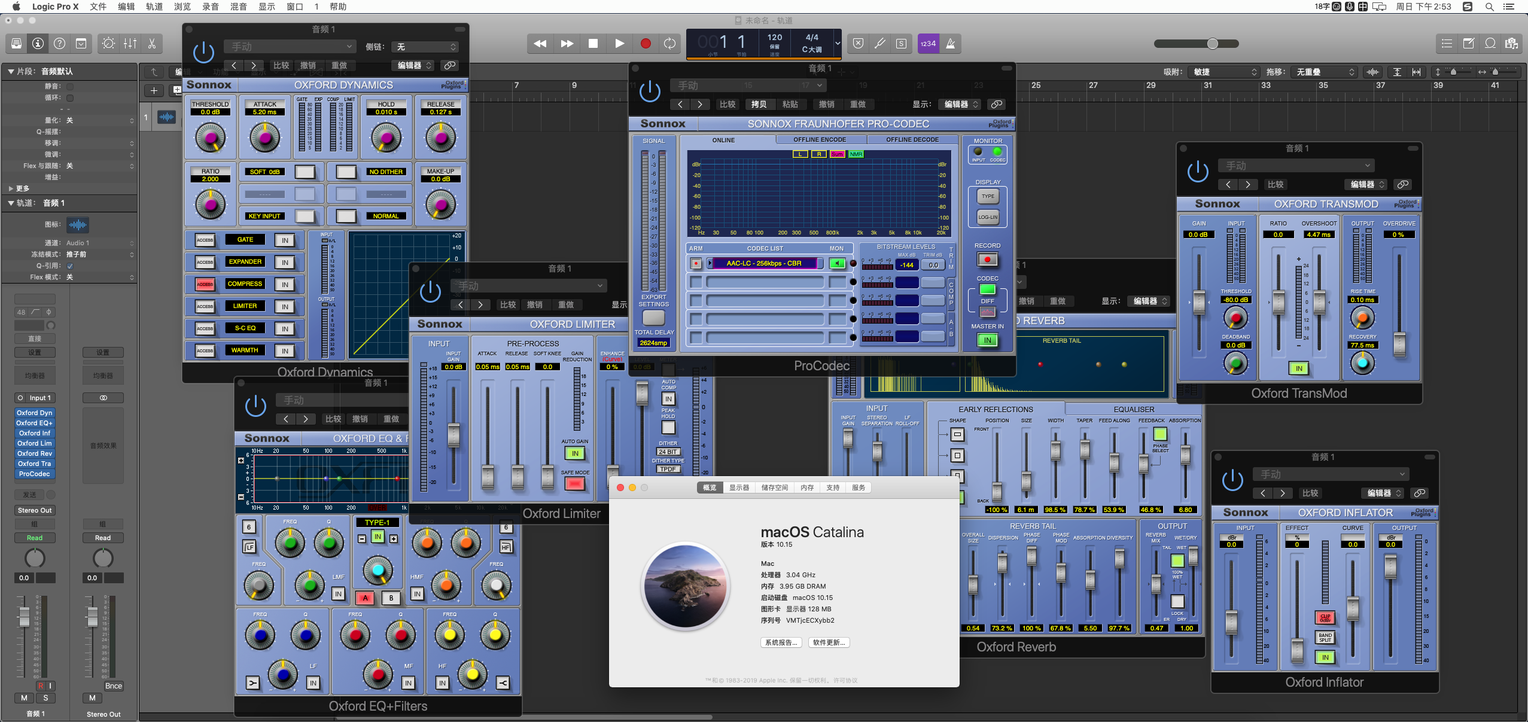Image resolution: width=1528 pixels, height=722 pixels.
Task: Open 编辑器 view dropdown in Pro-Codec window
Action: [x=960, y=104]
